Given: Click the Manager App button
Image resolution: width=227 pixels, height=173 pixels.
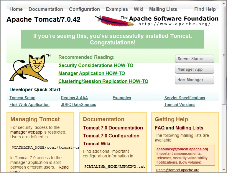Looking at the screenshot, I should [195, 69].
